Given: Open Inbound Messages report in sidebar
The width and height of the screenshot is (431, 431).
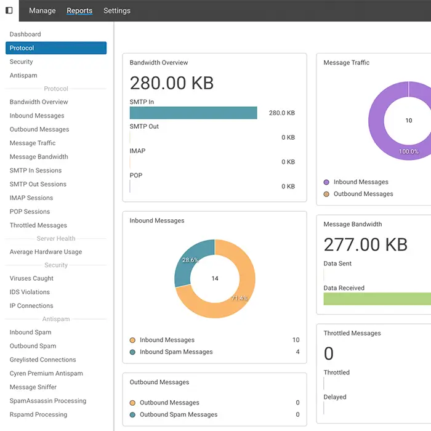Looking at the screenshot, I should point(37,116).
